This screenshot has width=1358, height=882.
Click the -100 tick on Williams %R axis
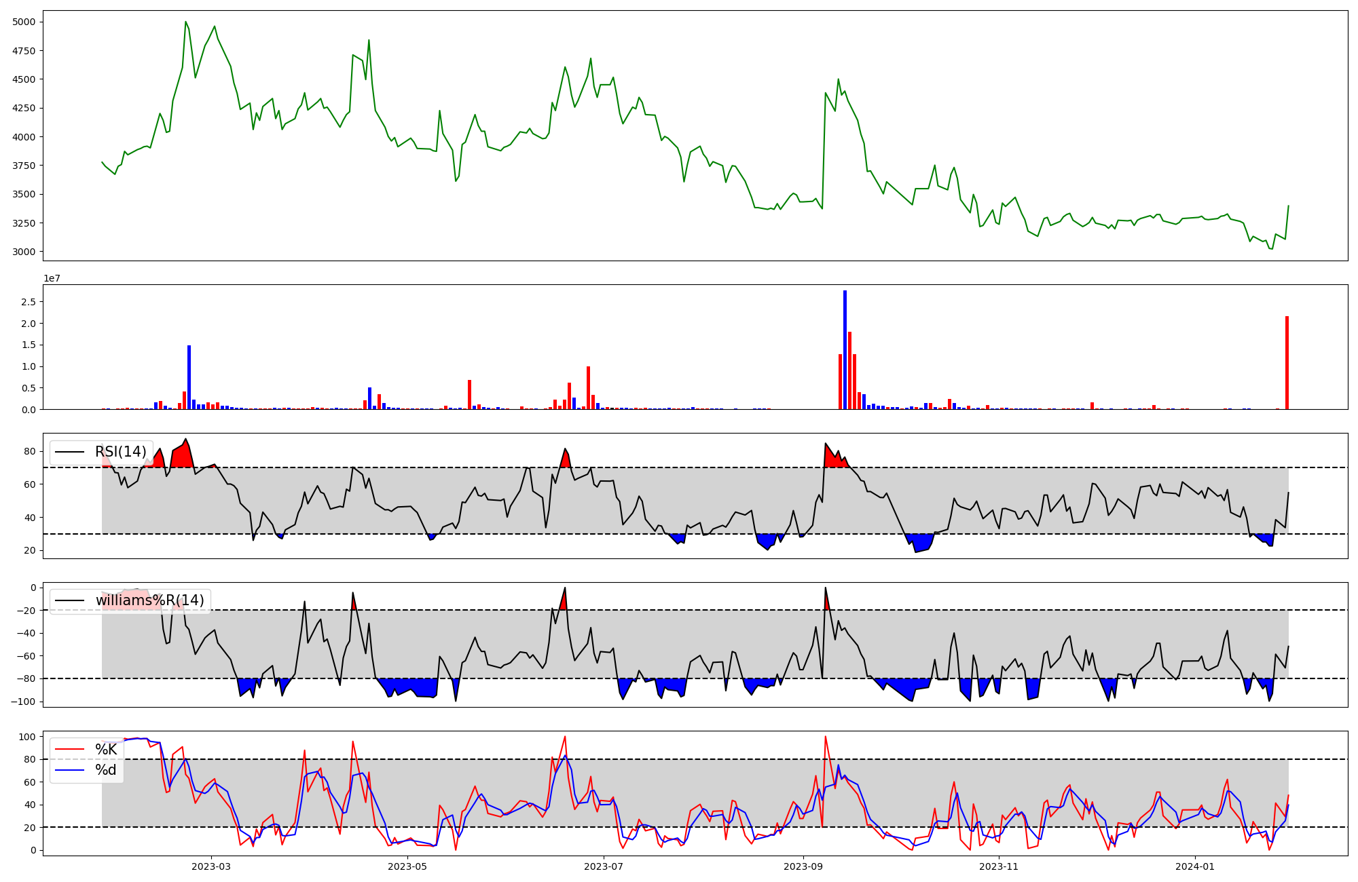(x=24, y=702)
